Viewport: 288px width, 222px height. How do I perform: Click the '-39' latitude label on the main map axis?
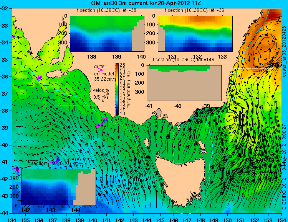point(4,128)
